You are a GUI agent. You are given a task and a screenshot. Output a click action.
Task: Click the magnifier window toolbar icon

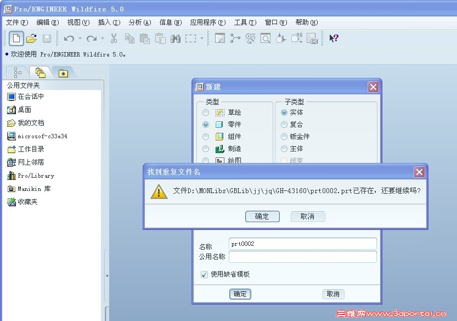(x=266, y=38)
